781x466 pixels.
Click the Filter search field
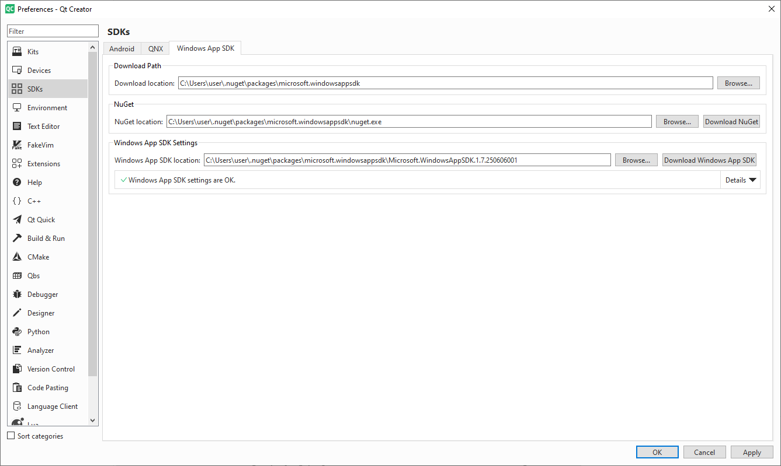click(53, 31)
